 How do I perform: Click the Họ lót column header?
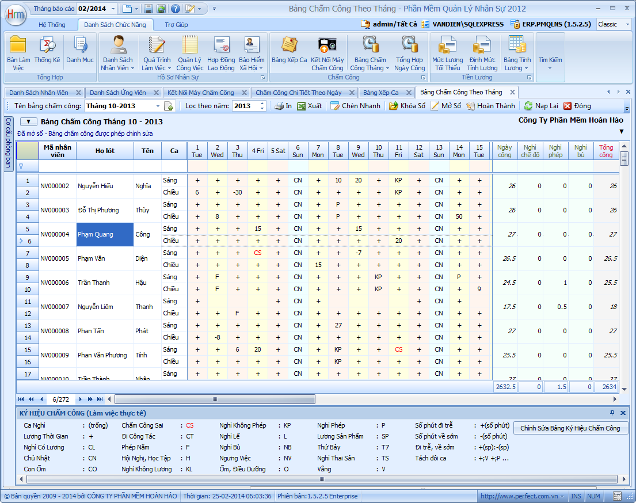105,151
